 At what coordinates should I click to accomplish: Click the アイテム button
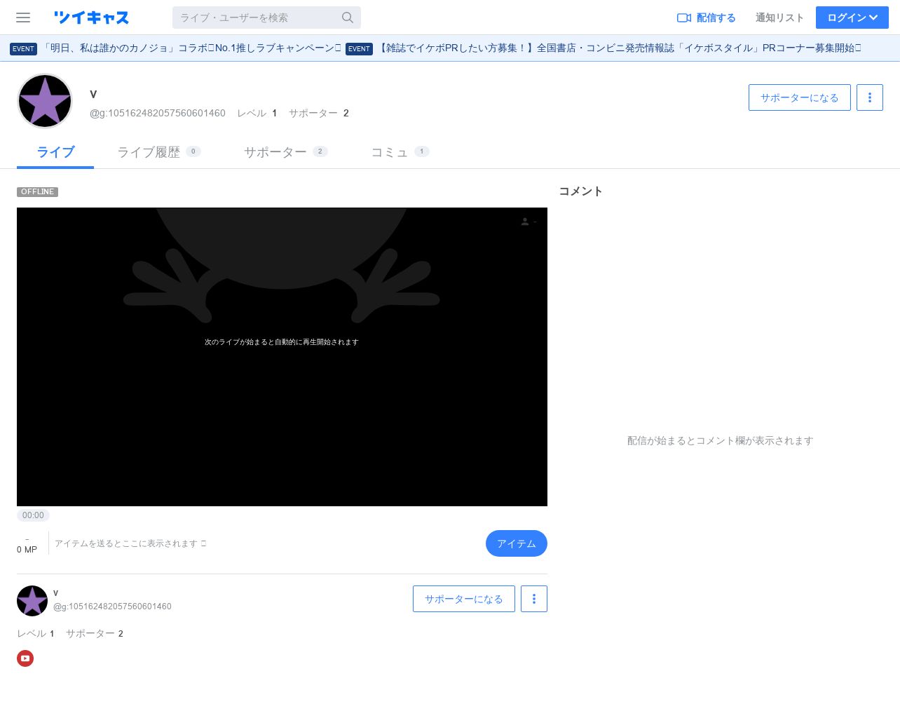tap(516, 543)
